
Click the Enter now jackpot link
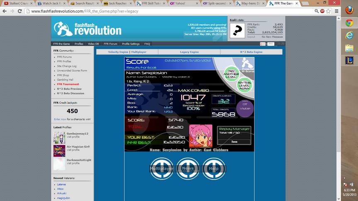tap(60, 119)
